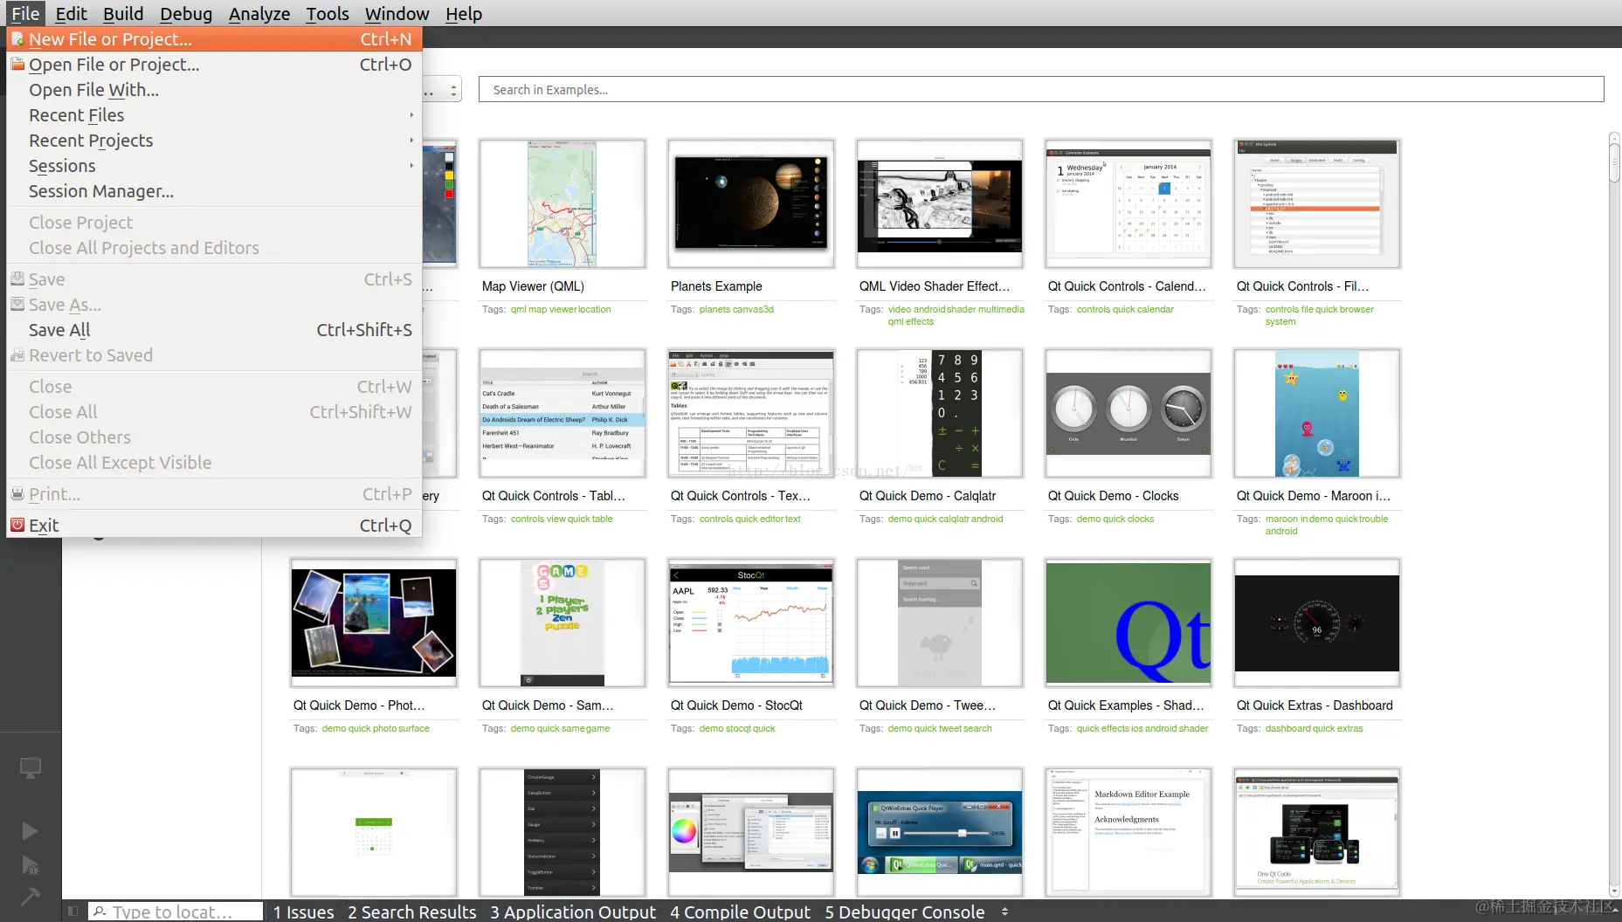
Task: Open Qt Quick Controls Text editor thumbnail
Action: 751,413
